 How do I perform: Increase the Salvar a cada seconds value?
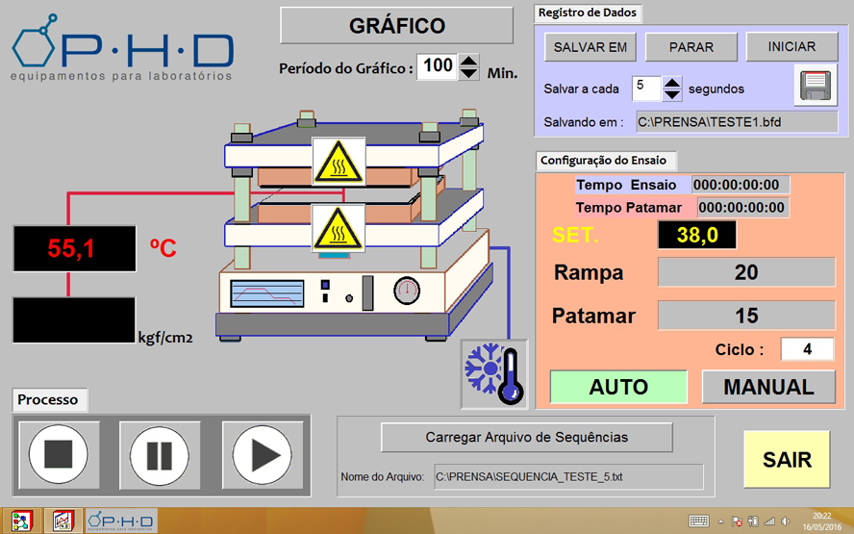coord(672,83)
